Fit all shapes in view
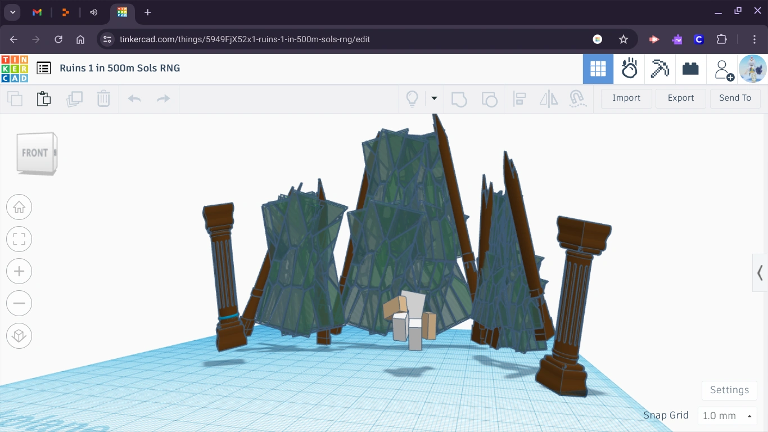 (x=19, y=239)
